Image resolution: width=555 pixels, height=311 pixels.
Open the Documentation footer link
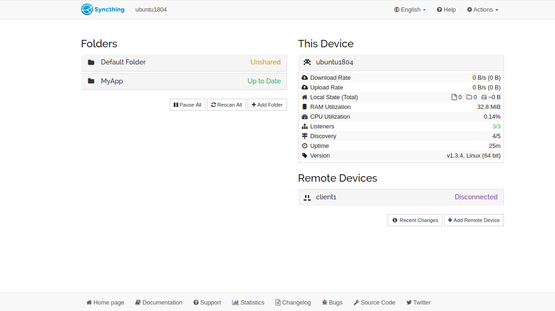click(x=159, y=303)
